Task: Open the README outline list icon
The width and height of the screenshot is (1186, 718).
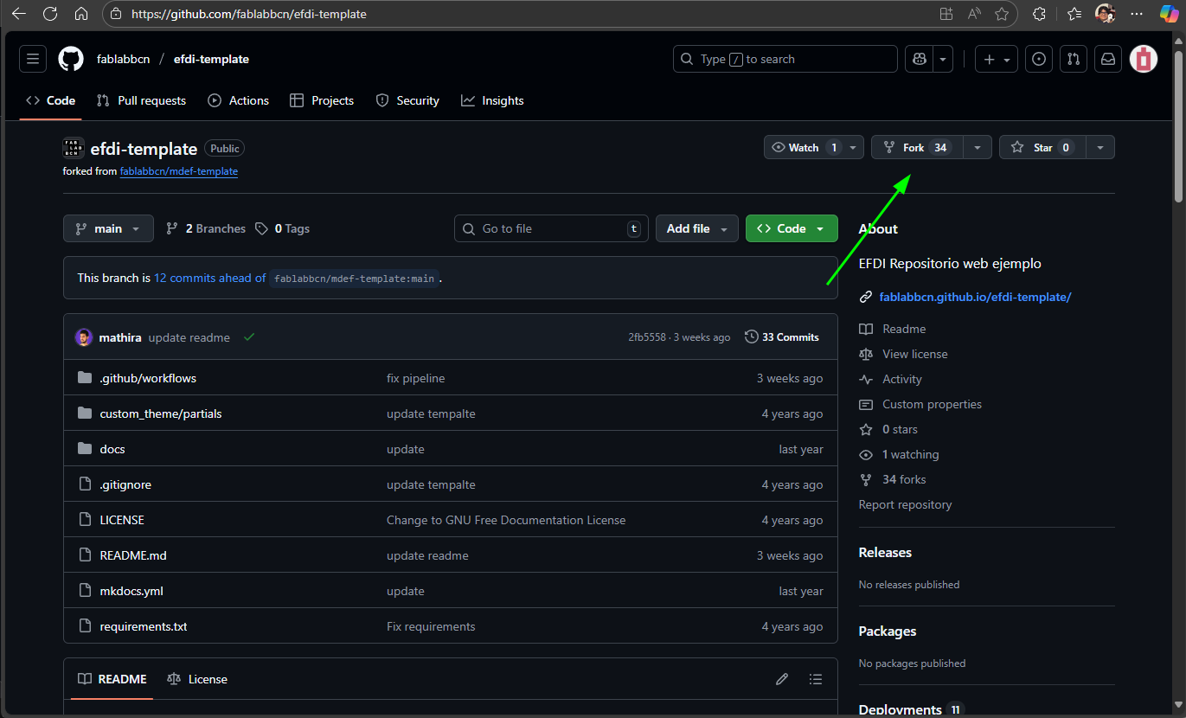Action: click(815, 679)
